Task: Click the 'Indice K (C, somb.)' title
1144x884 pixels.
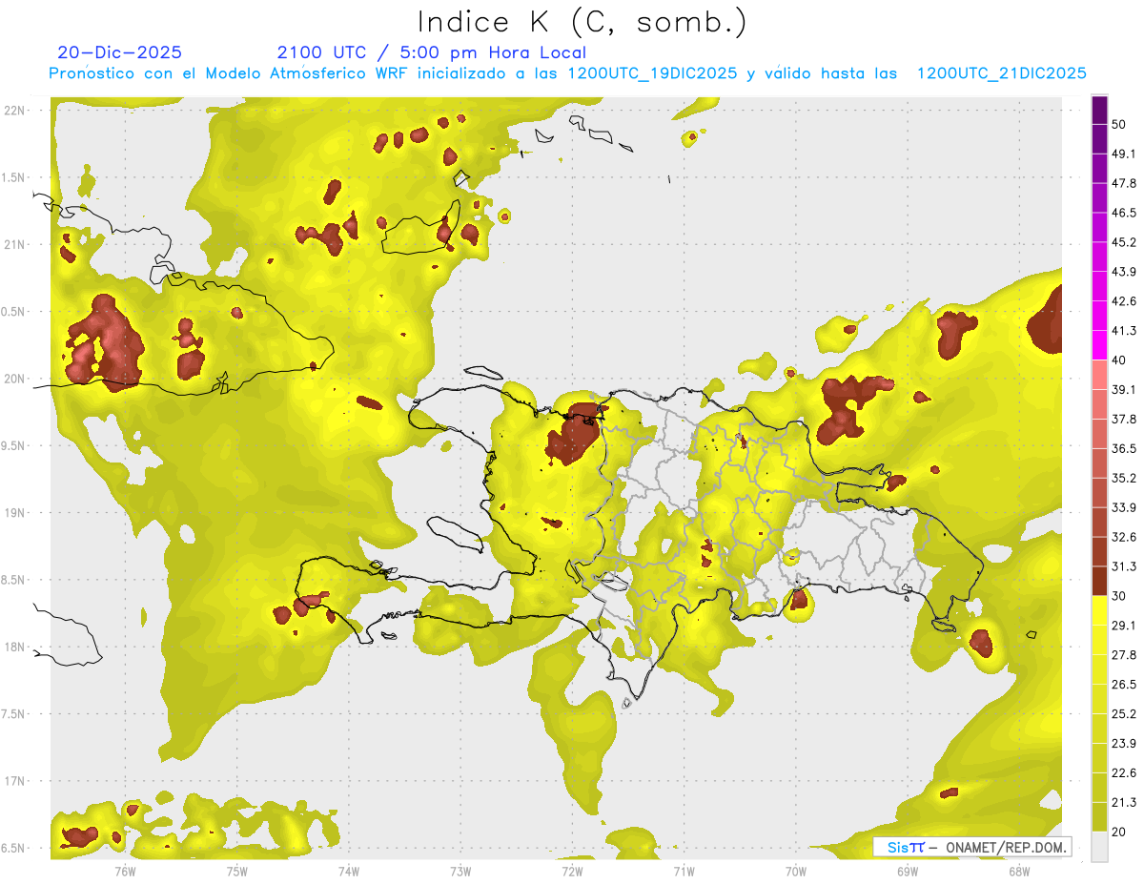Action: [x=582, y=22]
